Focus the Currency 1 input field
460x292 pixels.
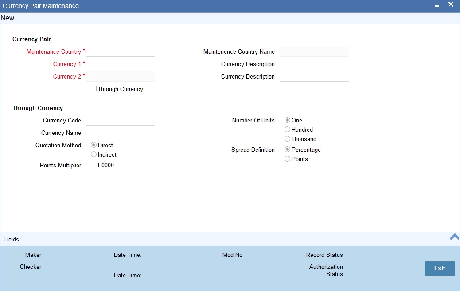pyautogui.click(x=121, y=64)
